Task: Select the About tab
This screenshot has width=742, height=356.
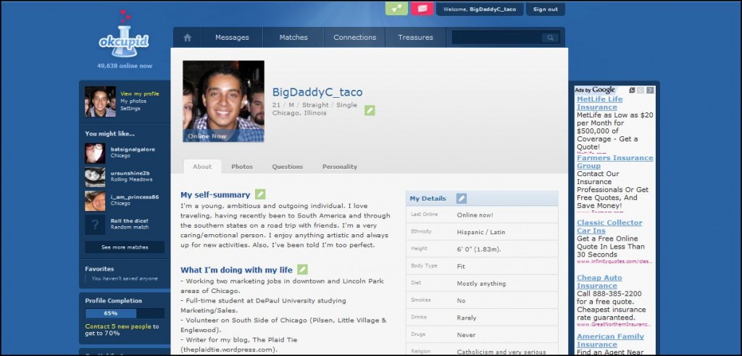Action: point(202,167)
